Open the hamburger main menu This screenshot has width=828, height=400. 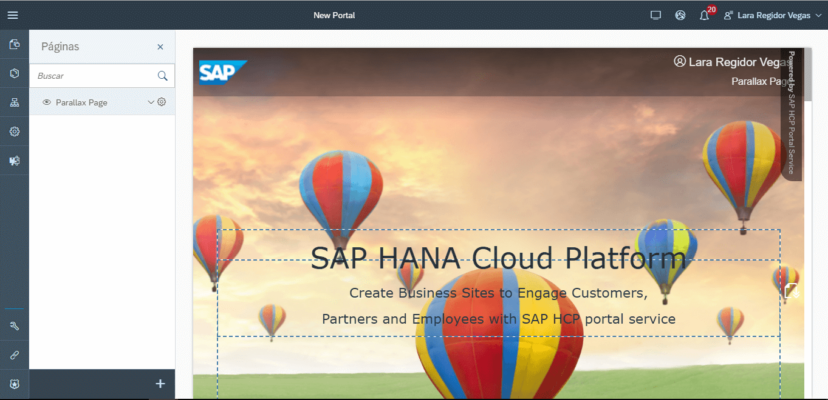13,15
